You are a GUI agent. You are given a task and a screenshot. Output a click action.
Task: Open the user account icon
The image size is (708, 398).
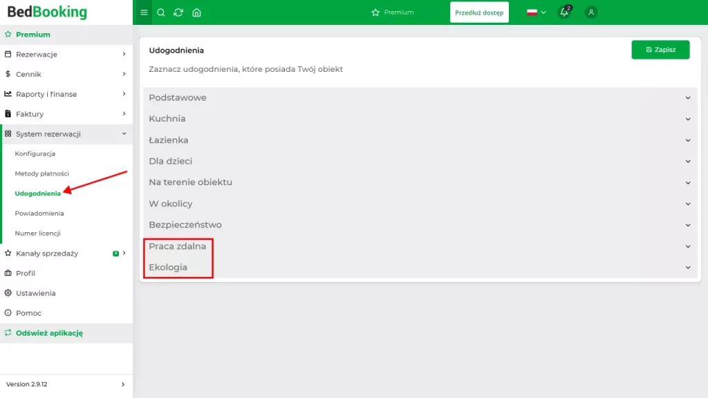(591, 12)
